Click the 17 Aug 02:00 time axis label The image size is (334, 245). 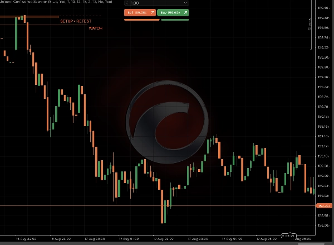pos(163,239)
